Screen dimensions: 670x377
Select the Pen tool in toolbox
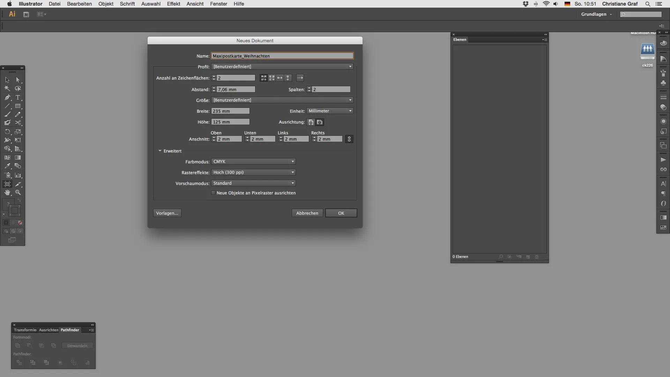[7, 97]
